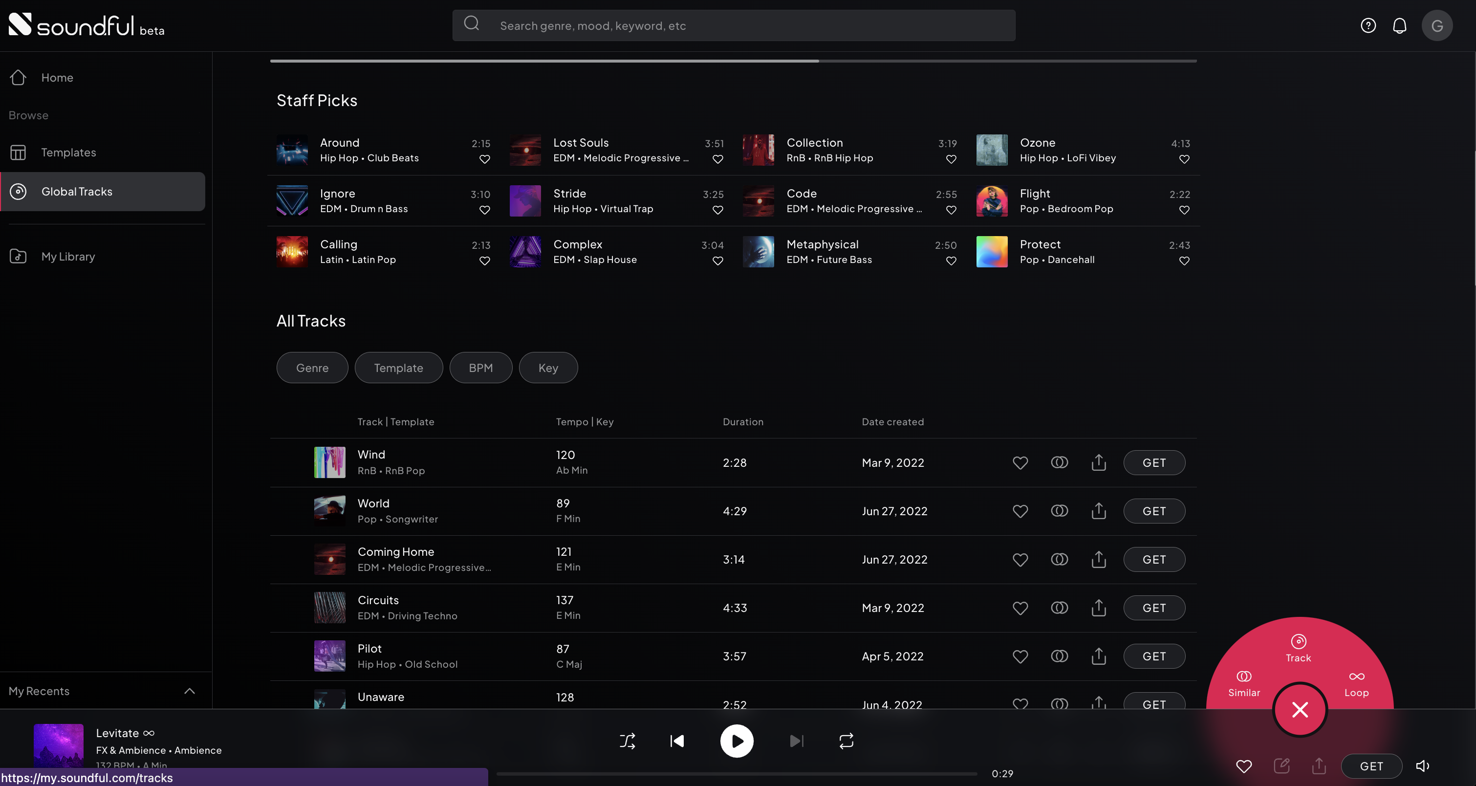Find similar tracks to Circuits
1476x786 pixels.
tap(1060, 607)
